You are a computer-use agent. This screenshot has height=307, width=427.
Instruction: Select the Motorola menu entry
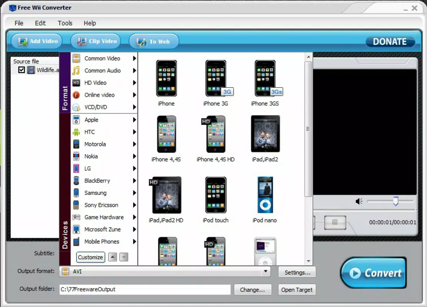pos(104,144)
